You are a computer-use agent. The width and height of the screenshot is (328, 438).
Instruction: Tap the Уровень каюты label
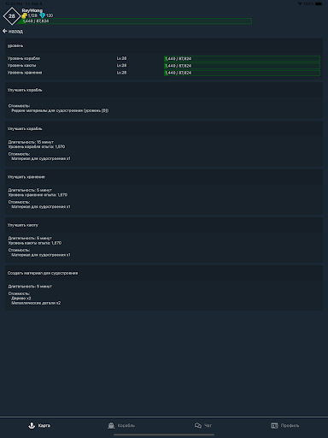(21, 66)
